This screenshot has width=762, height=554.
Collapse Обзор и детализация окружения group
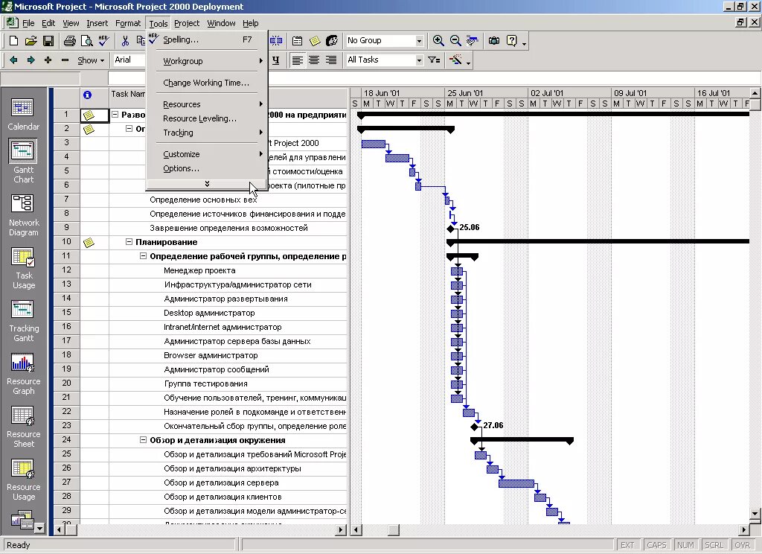point(143,439)
